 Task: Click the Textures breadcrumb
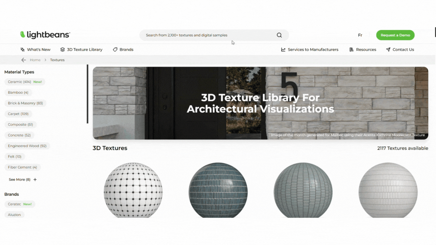pos(57,60)
